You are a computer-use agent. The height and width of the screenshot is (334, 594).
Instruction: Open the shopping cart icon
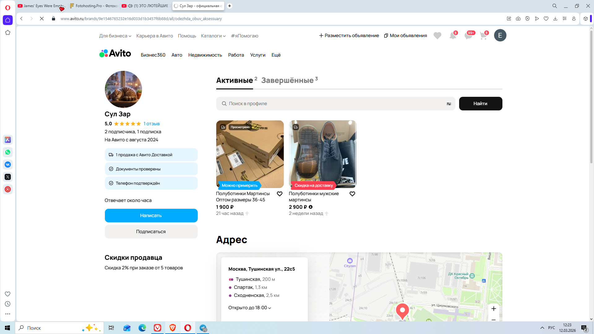483,36
